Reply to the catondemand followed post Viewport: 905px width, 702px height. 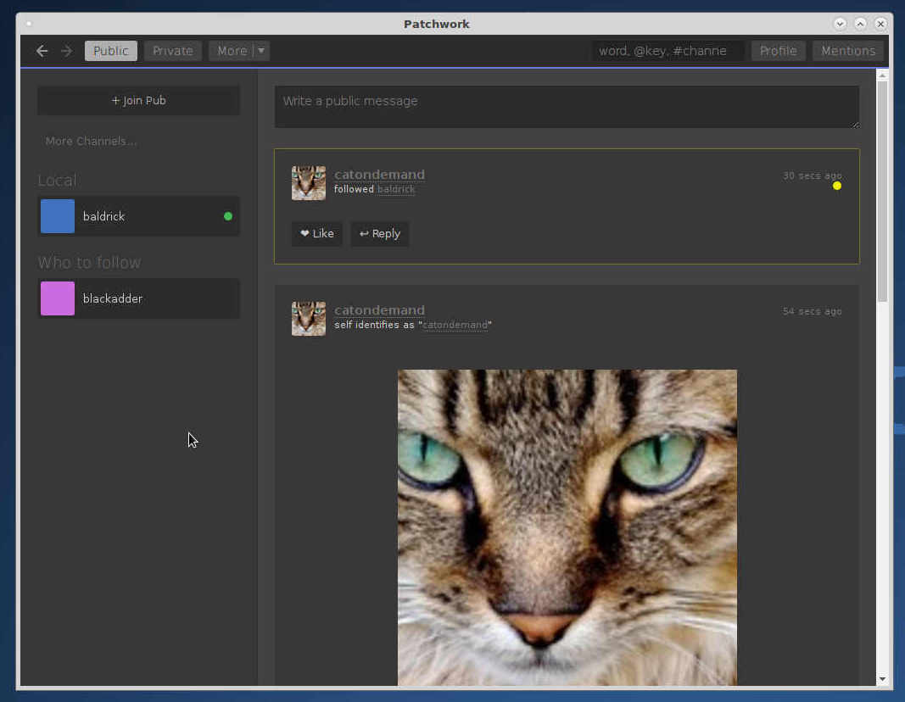click(380, 234)
